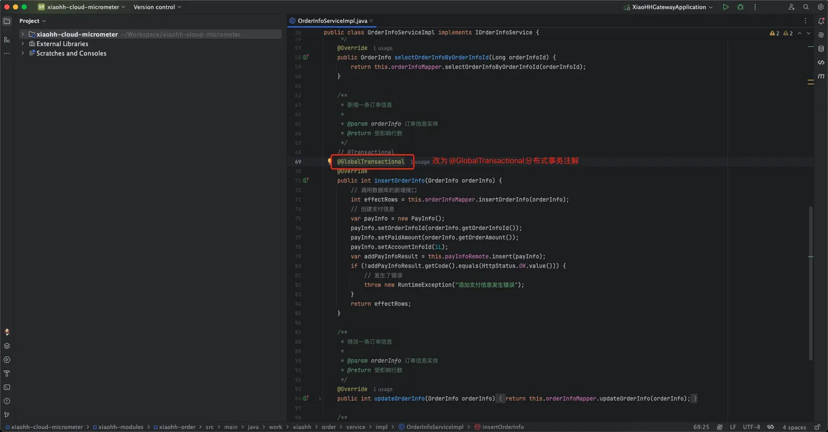828x432 pixels.
Task: Expand the xiaohh-cloud-micrometer tree node
Action: (23, 34)
